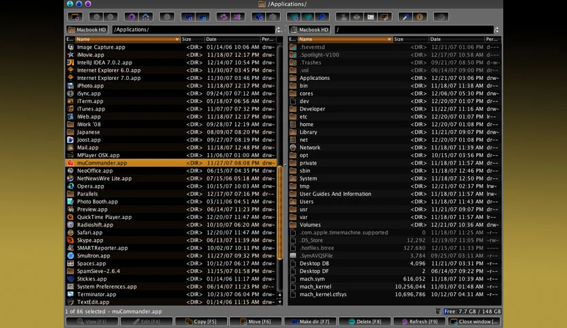Select Volumes folder in right panel

(395, 225)
